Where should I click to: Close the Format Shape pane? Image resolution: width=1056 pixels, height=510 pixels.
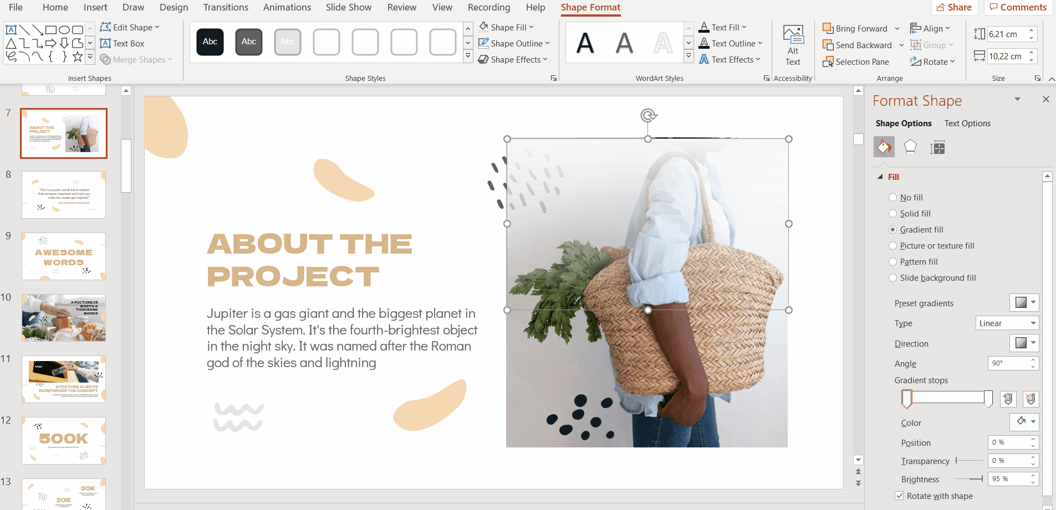(x=1046, y=99)
